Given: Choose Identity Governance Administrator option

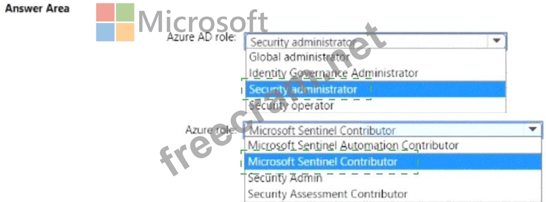Looking at the screenshot, I should [333, 72].
